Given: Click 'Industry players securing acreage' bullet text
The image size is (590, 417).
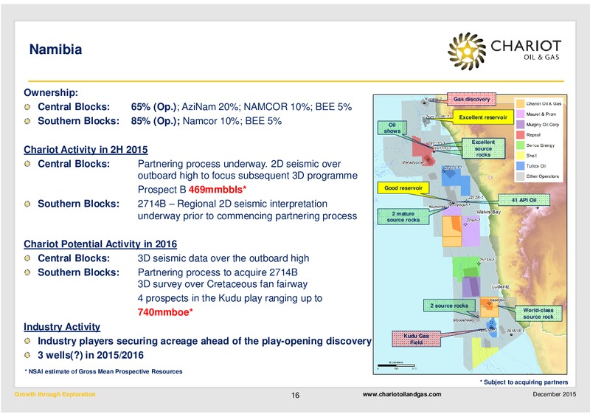Looking at the screenshot, I should [x=204, y=341].
